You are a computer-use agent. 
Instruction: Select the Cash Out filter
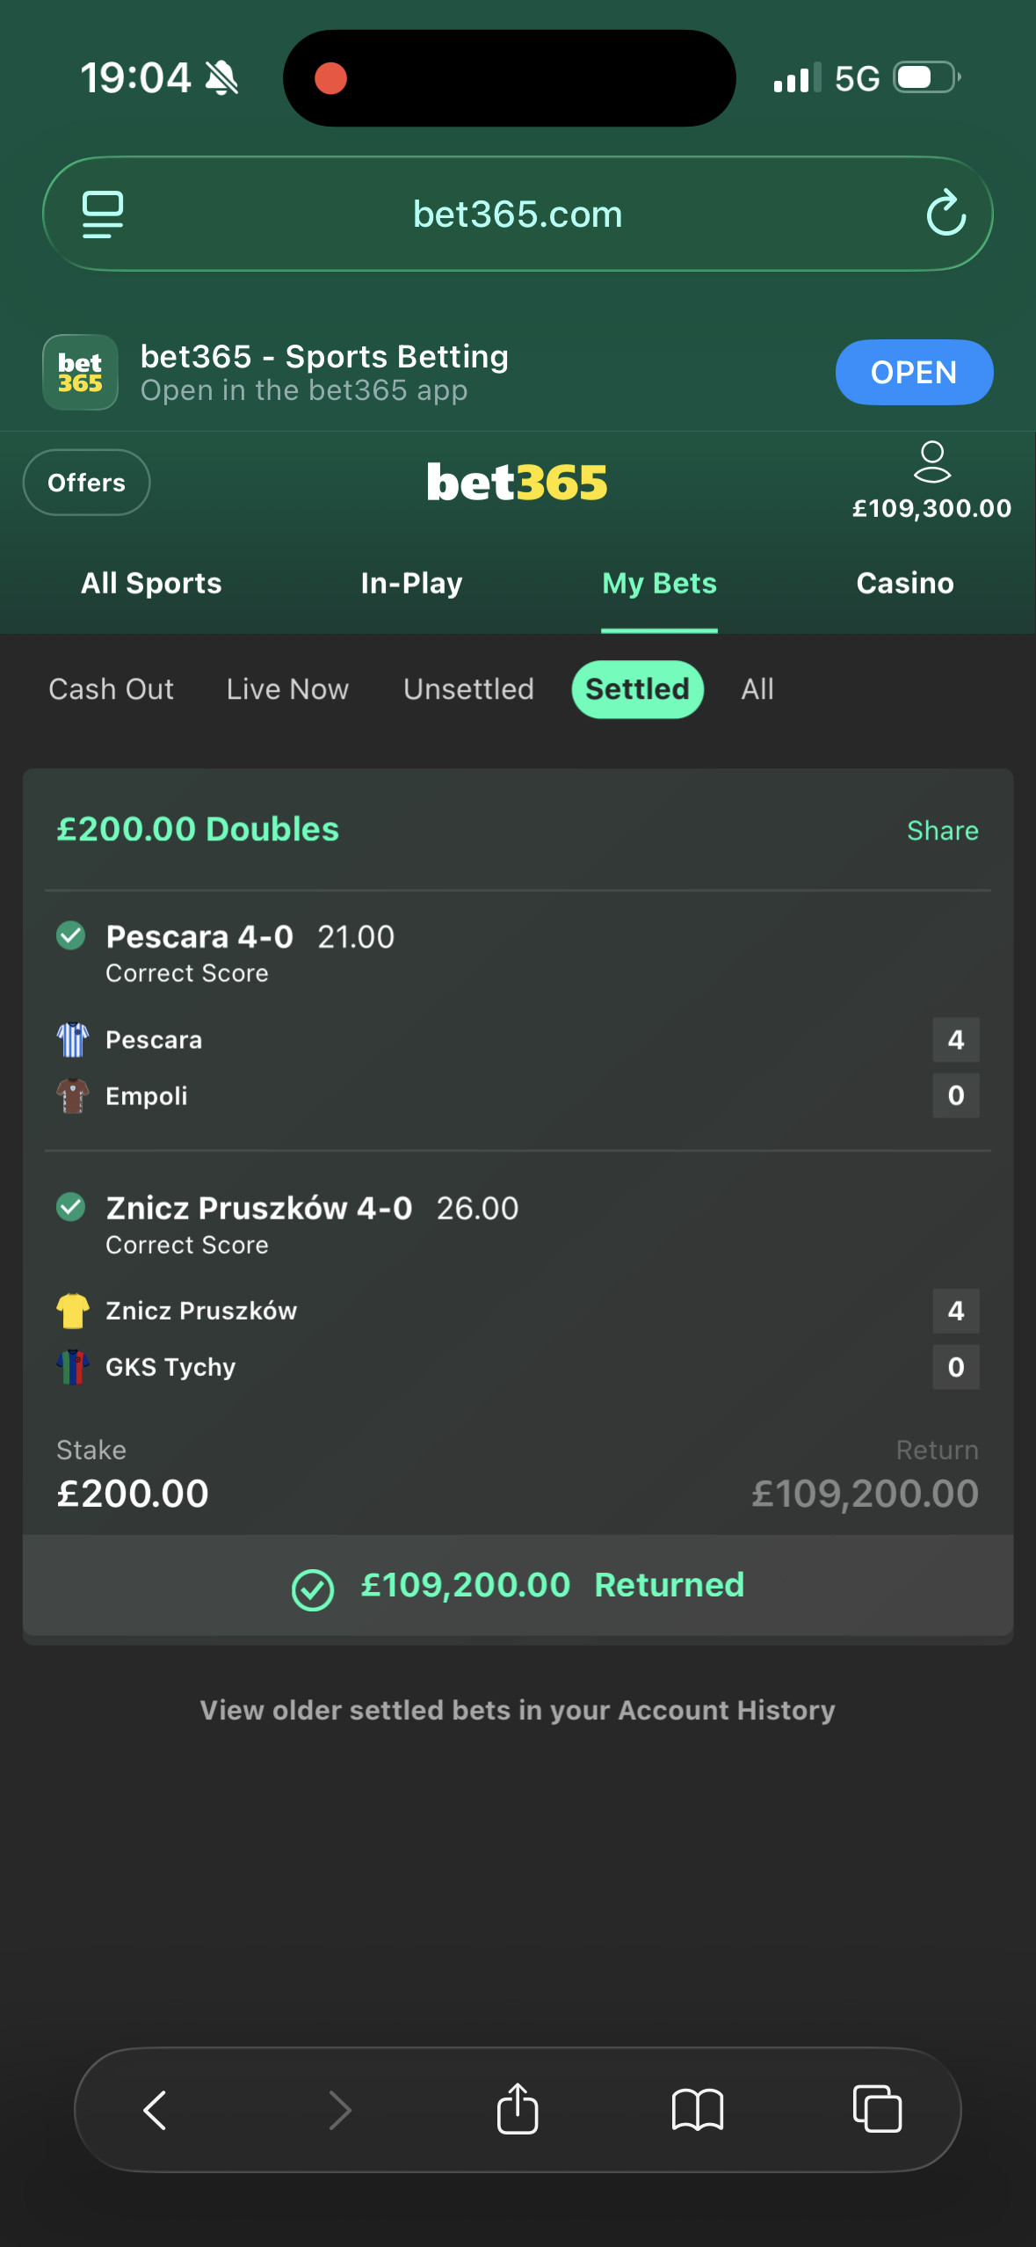click(x=112, y=689)
